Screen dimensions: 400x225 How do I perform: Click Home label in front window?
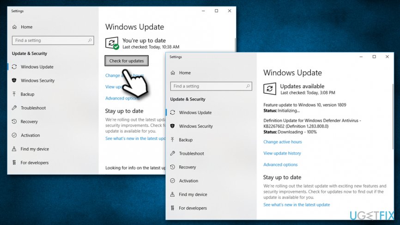(x=185, y=73)
